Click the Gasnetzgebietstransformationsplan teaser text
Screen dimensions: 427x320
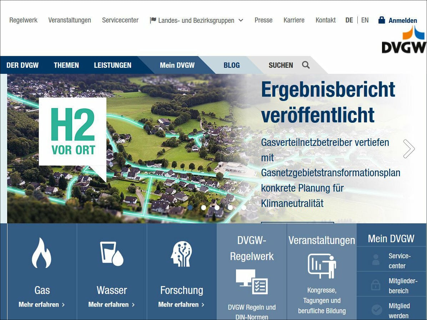click(331, 173)
